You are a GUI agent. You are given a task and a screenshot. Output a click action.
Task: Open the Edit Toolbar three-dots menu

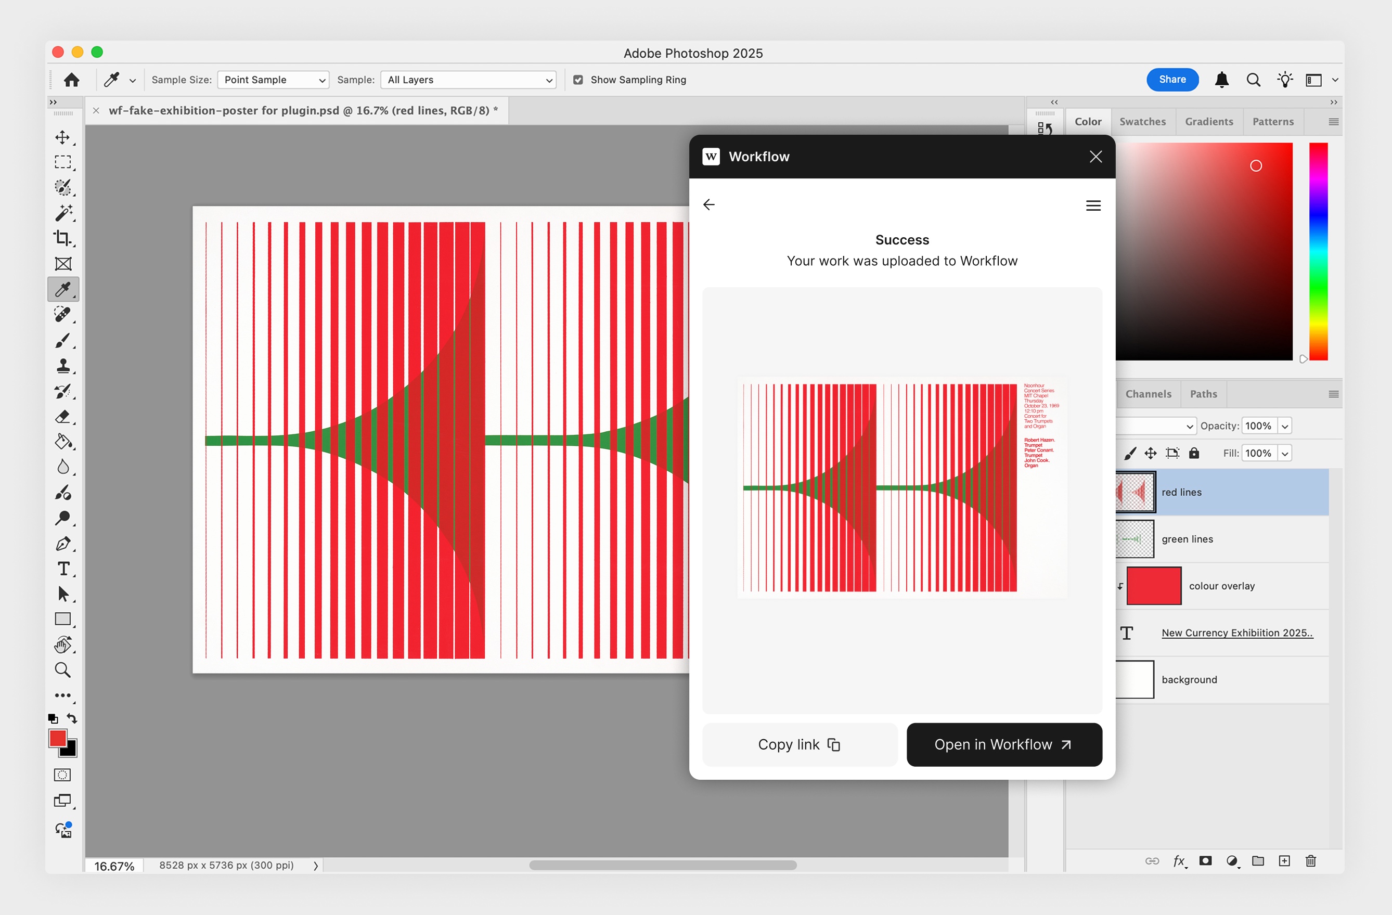click(62, 695)
